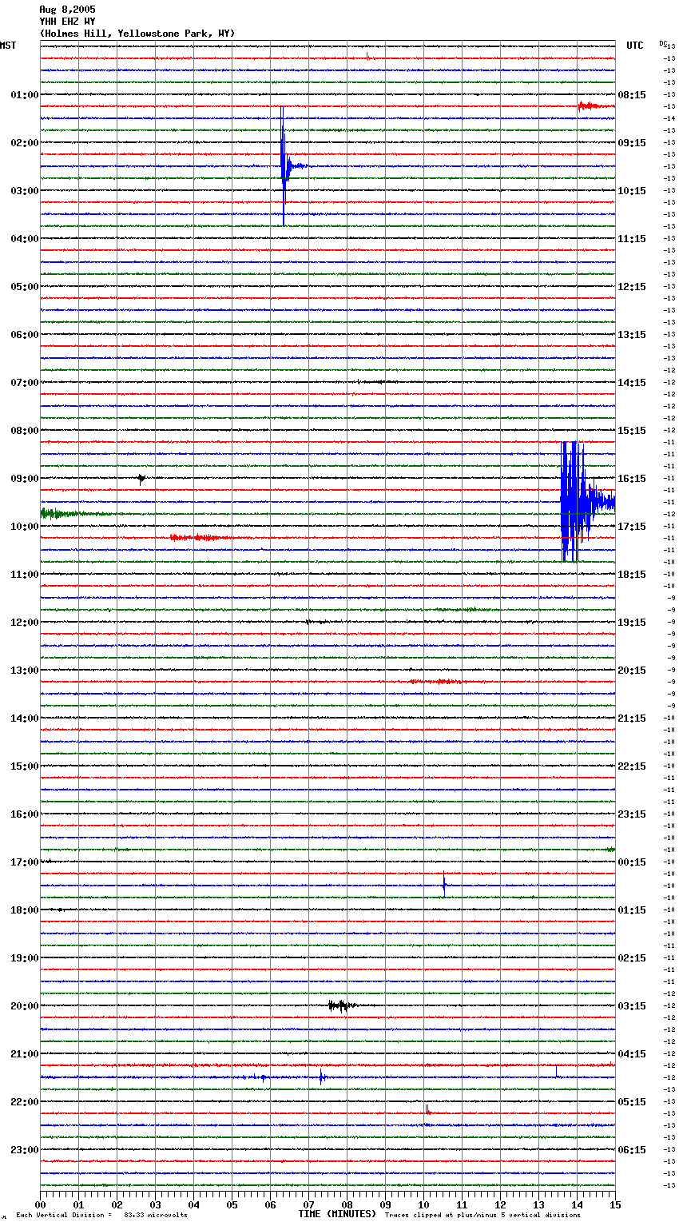Click the 21:15 UTC time label
This screenshot has height=1226, width=679.
(632, 718)
